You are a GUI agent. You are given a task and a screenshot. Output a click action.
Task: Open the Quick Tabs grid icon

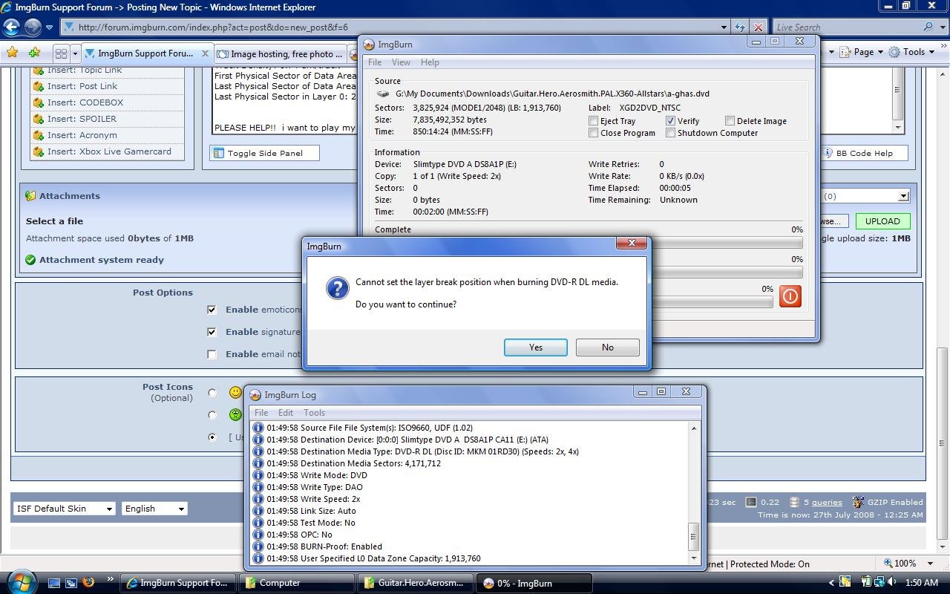click(62, 53)
